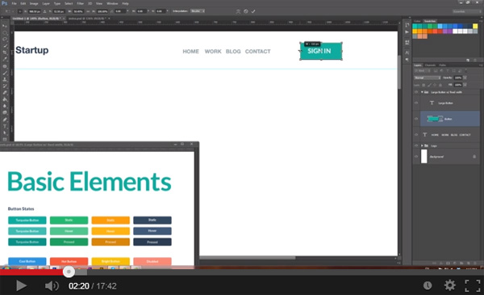Expand the Logo group layer
This screenshot has height=295, width=484.
click(422, 145)
